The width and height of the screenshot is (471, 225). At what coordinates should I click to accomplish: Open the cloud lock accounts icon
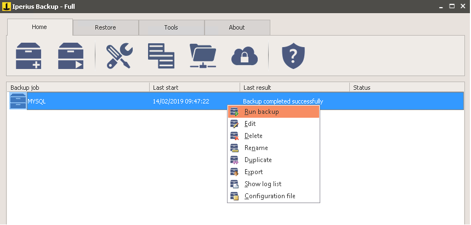coord(245,56)
